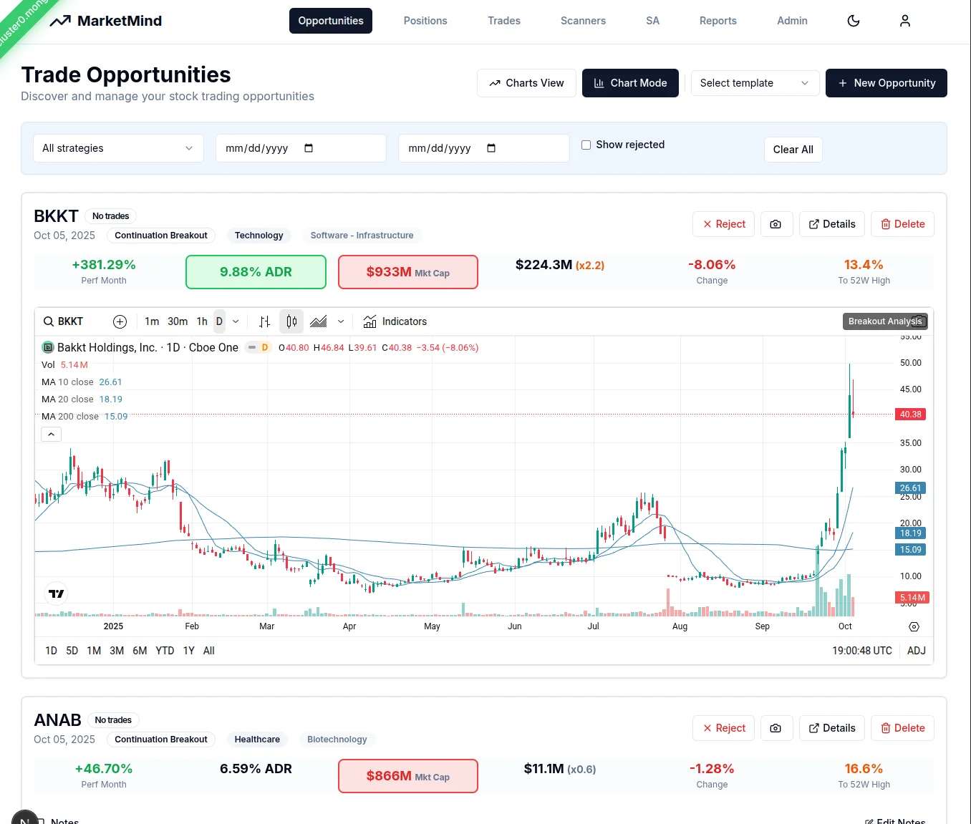The height and width of the screenshot is (824, 971).
Task: Select the candlestick chart style icon
Action: (291, 321)
